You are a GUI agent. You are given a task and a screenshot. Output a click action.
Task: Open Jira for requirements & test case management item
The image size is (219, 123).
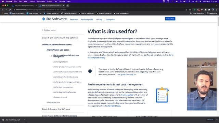66,56
